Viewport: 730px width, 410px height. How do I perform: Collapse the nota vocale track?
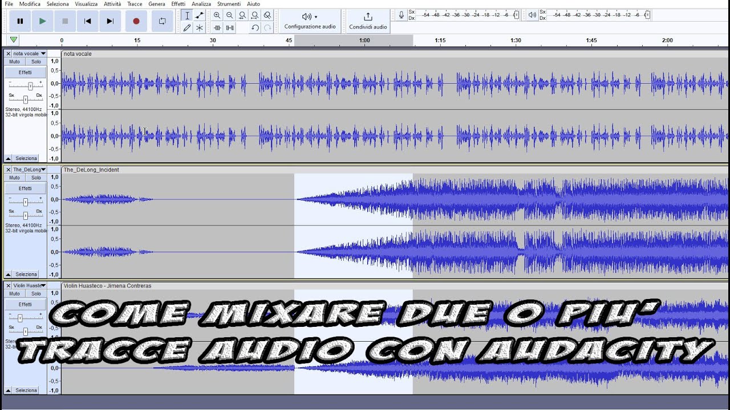pyautogui.click(x=9, y=158)
